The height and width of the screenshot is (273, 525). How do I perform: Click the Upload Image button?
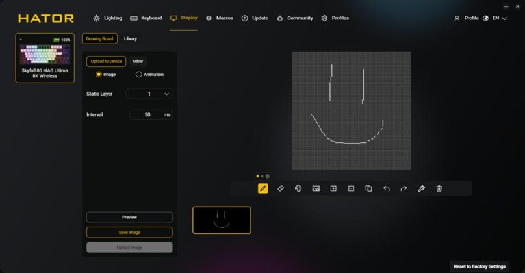pyautogui.click(x=129, y=247)
